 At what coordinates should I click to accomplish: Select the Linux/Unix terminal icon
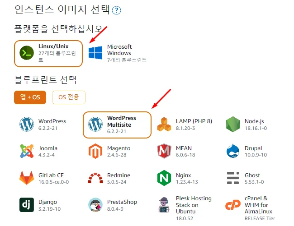27,53
